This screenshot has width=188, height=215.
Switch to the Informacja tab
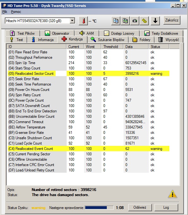[43, 40]
